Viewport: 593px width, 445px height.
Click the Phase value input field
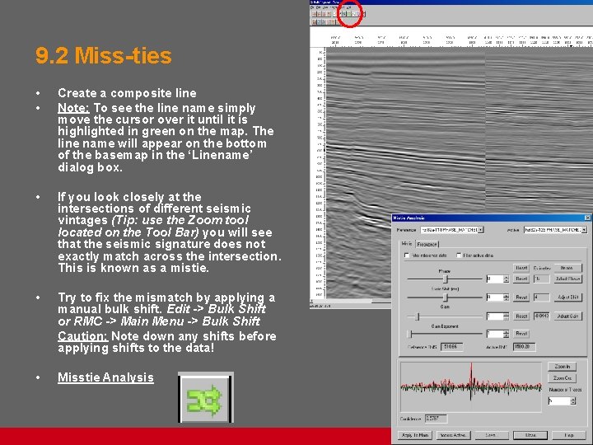coord(495,279)
